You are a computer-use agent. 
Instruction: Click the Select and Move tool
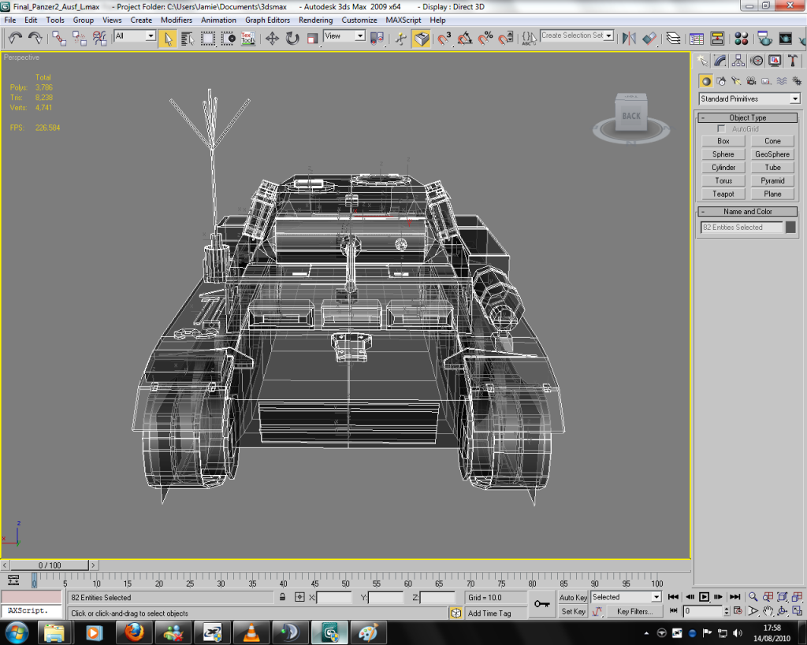tap(272, 38)
